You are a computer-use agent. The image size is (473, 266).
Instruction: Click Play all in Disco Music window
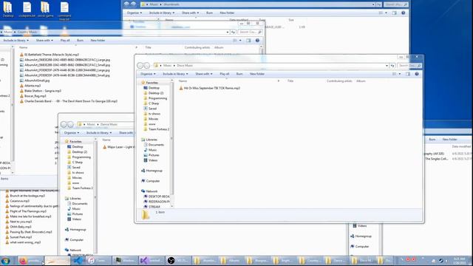(225, 74)
